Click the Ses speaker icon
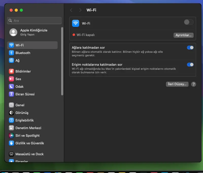This screenshot has width=203, height=173. (x=11, y=79)
